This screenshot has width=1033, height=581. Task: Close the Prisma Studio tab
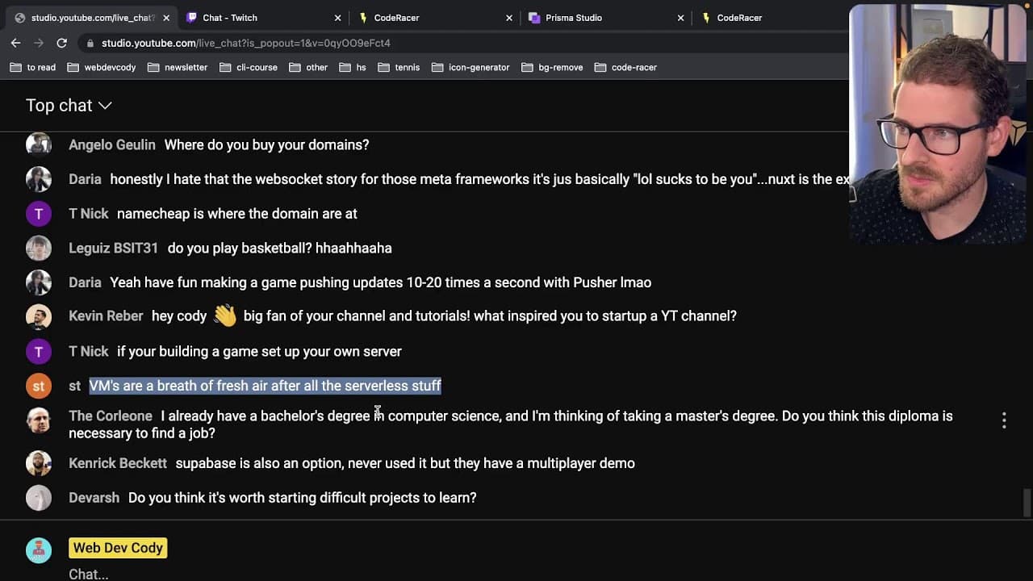[x=680, y=18]
